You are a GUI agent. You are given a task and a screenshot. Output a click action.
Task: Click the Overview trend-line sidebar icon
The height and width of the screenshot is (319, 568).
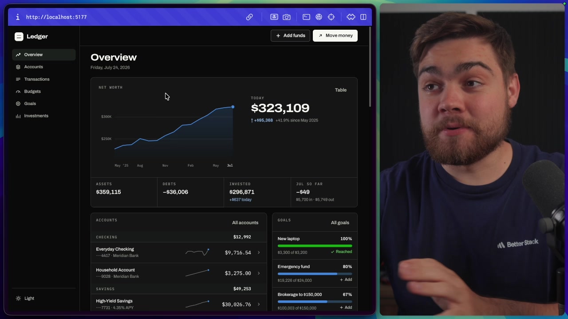coord(18,54)
